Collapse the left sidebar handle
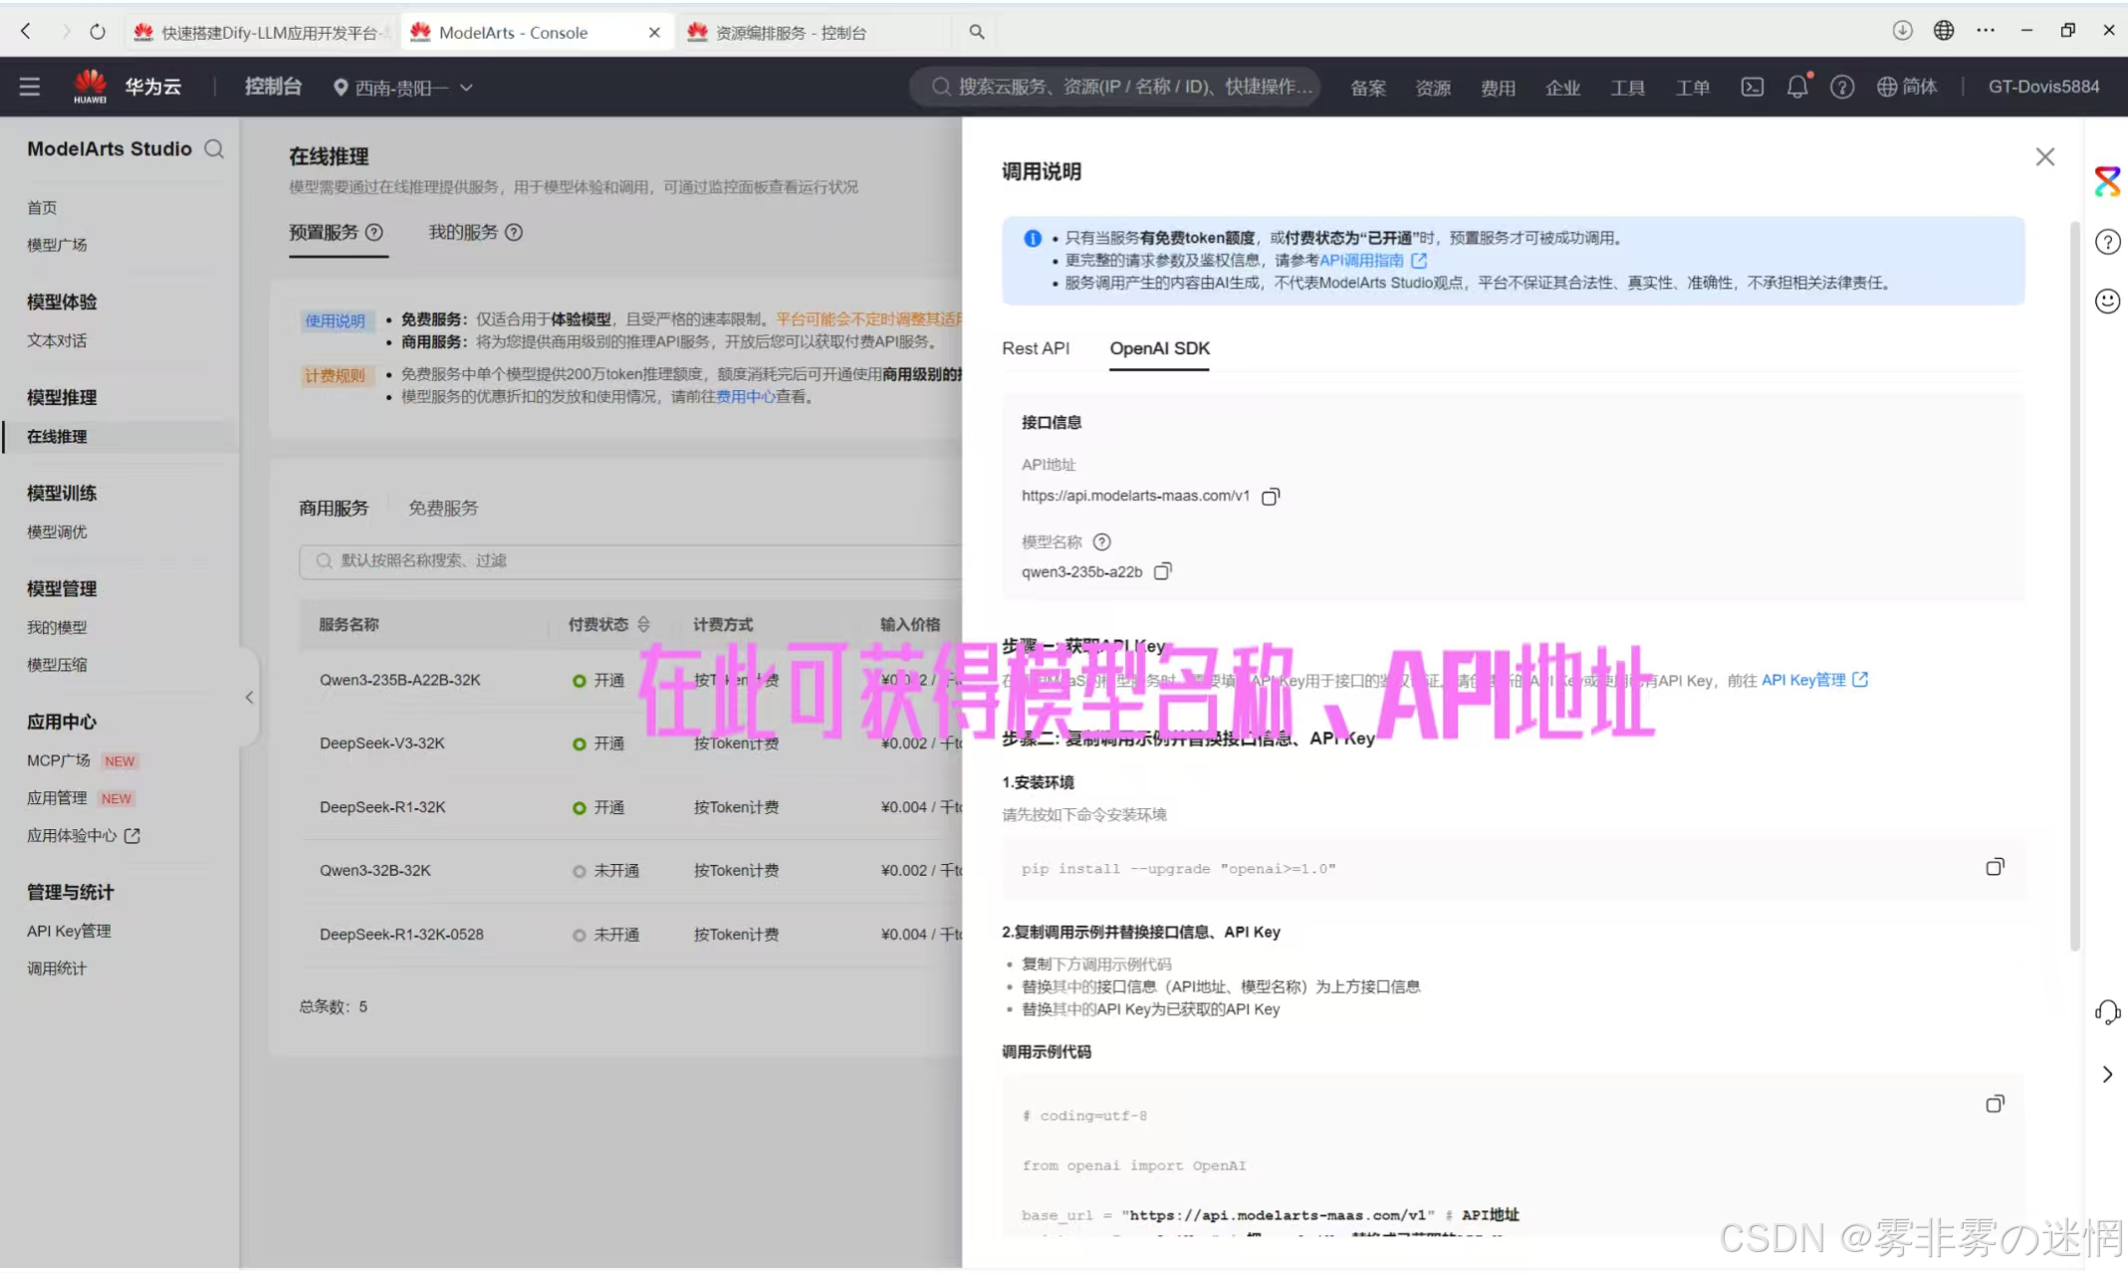The width and height of the screenshot is (2128, 1274). pyautogui.click(x=249, y=697)
